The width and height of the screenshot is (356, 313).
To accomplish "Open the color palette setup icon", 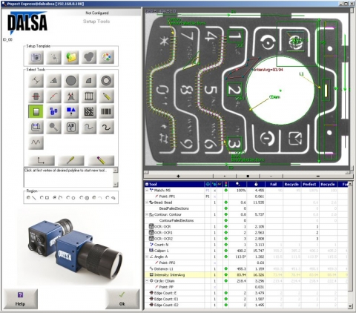I will pos(106,57).
